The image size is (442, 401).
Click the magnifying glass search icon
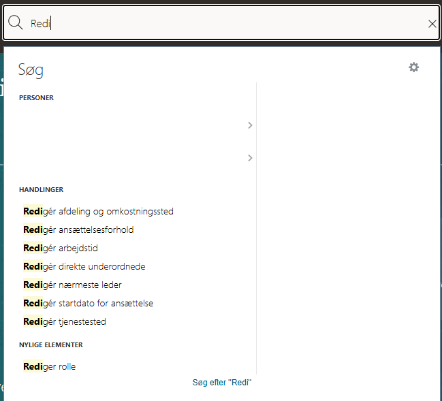click(x=15, y=22)
